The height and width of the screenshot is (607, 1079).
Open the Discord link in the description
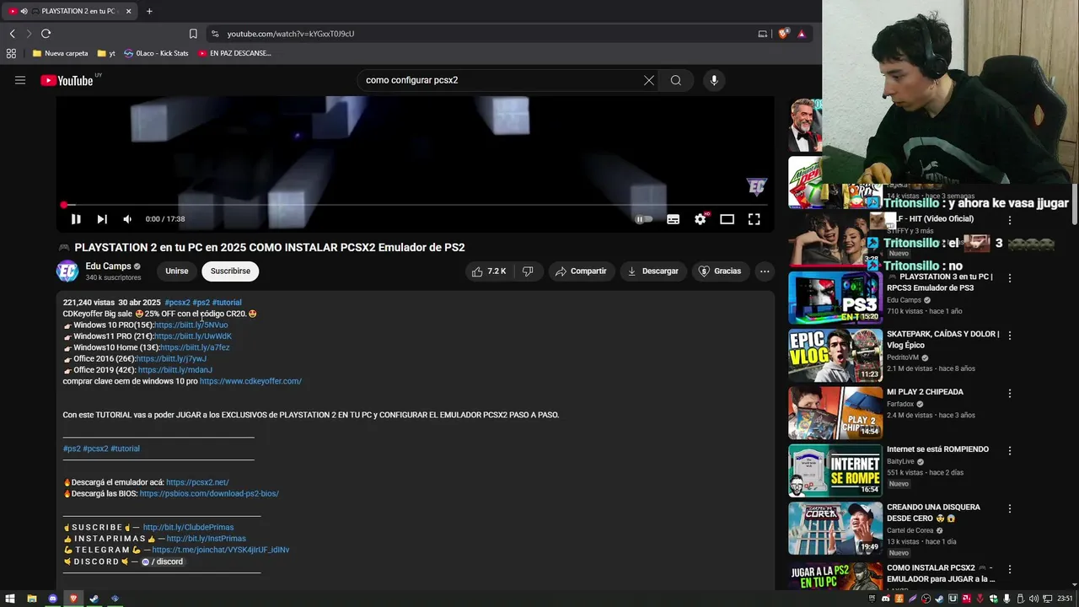pyautogui.click(x=162, y=561)
